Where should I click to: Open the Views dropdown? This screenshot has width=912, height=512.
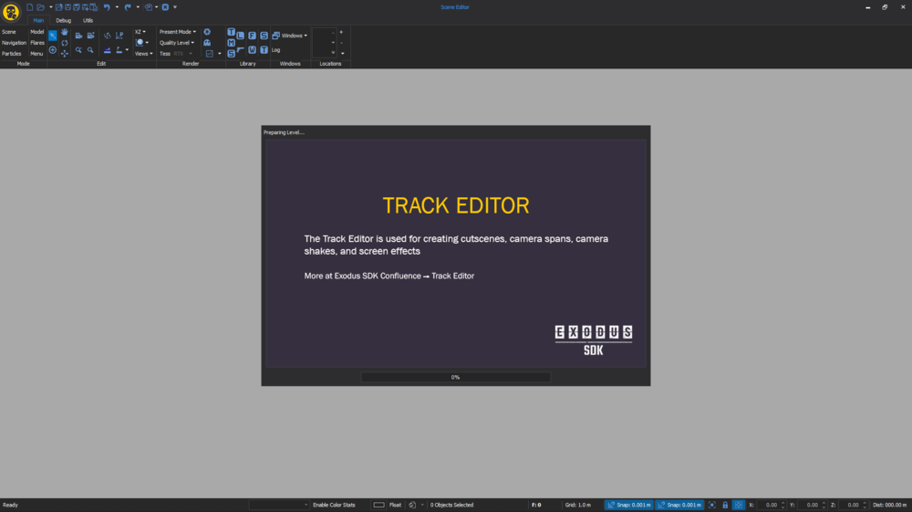pos(143,54)
